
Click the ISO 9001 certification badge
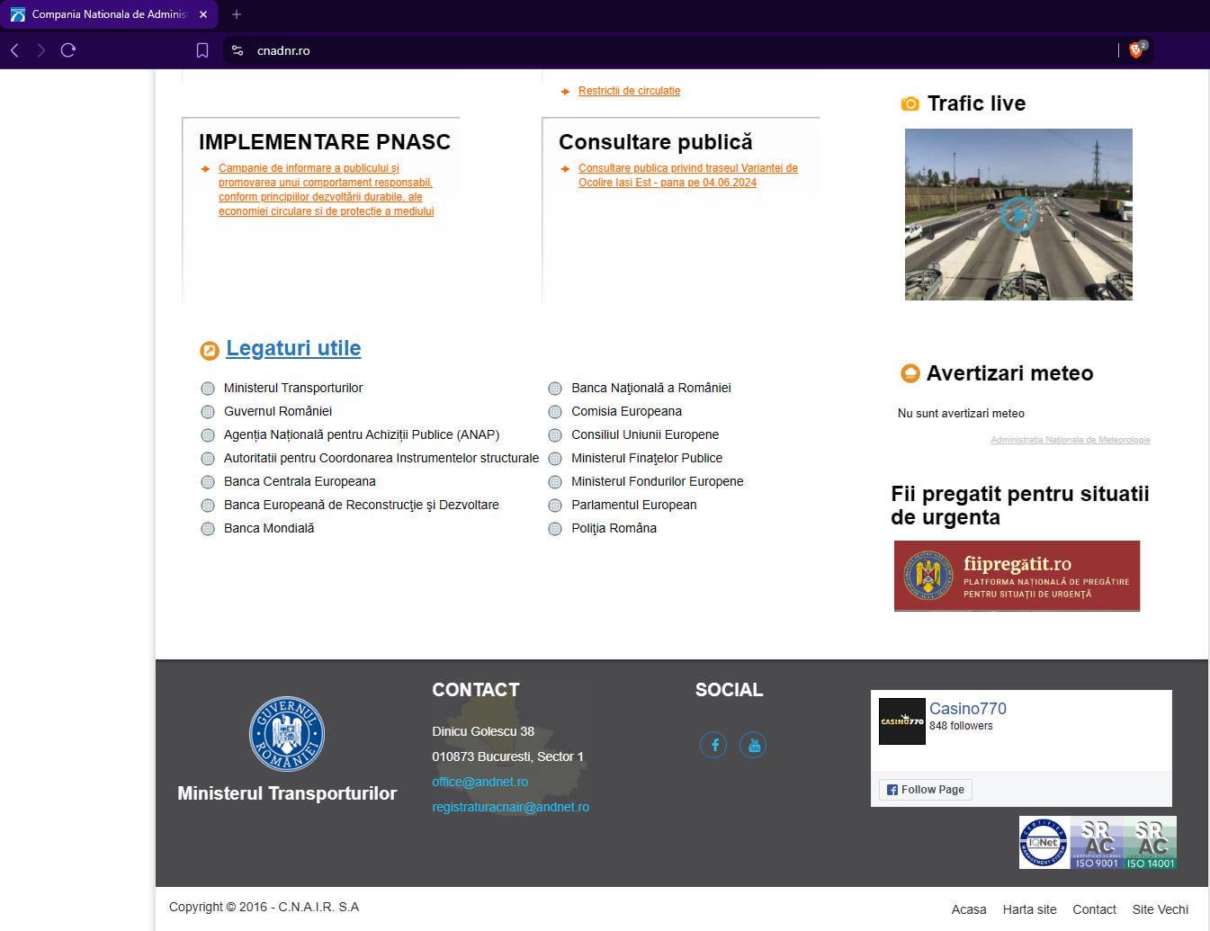click(1097, 843)
